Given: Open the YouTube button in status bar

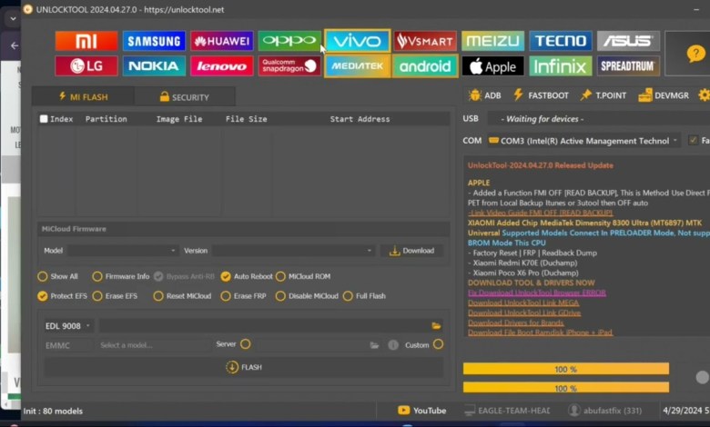Looking at the screenshot, I should pyautogui.click(x=422, y=411).
